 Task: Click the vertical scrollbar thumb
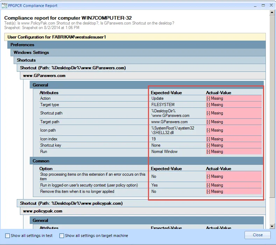(272, 106)
